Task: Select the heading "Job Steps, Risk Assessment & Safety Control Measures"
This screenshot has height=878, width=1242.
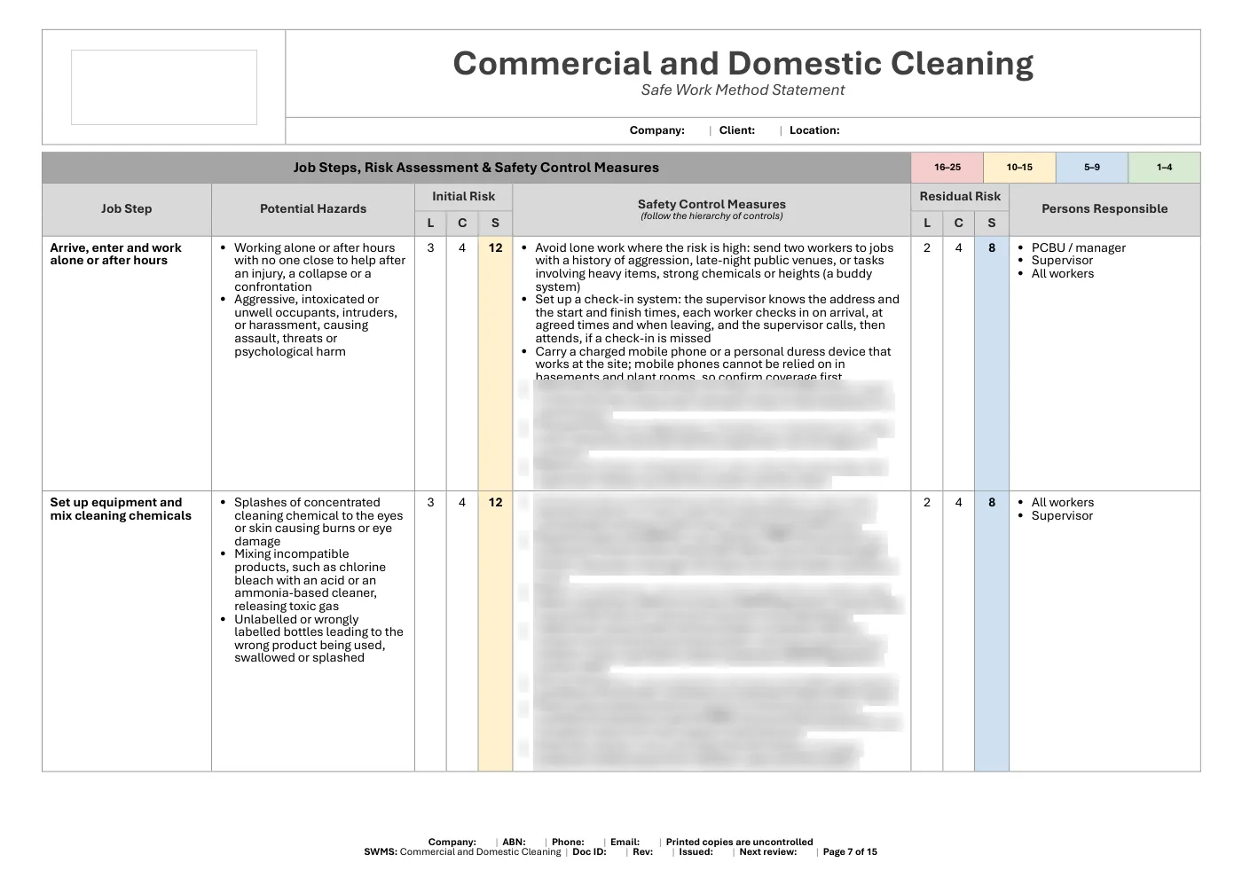Action: coord(476,168)
